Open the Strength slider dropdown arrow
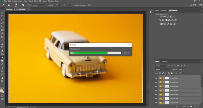 (x=60, y=5)
